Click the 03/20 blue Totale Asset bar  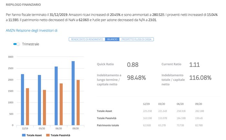pyautogui.click(x=39, y=100)
